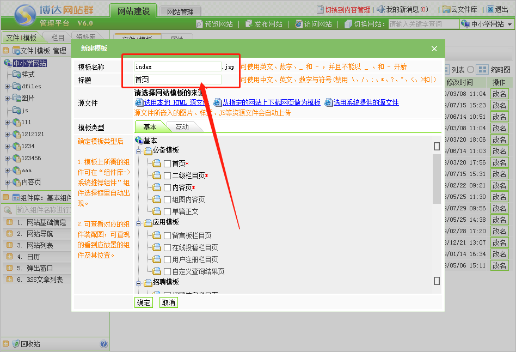Tick the 二级栏目页 checkbox
516x352 pixels.
168,175
